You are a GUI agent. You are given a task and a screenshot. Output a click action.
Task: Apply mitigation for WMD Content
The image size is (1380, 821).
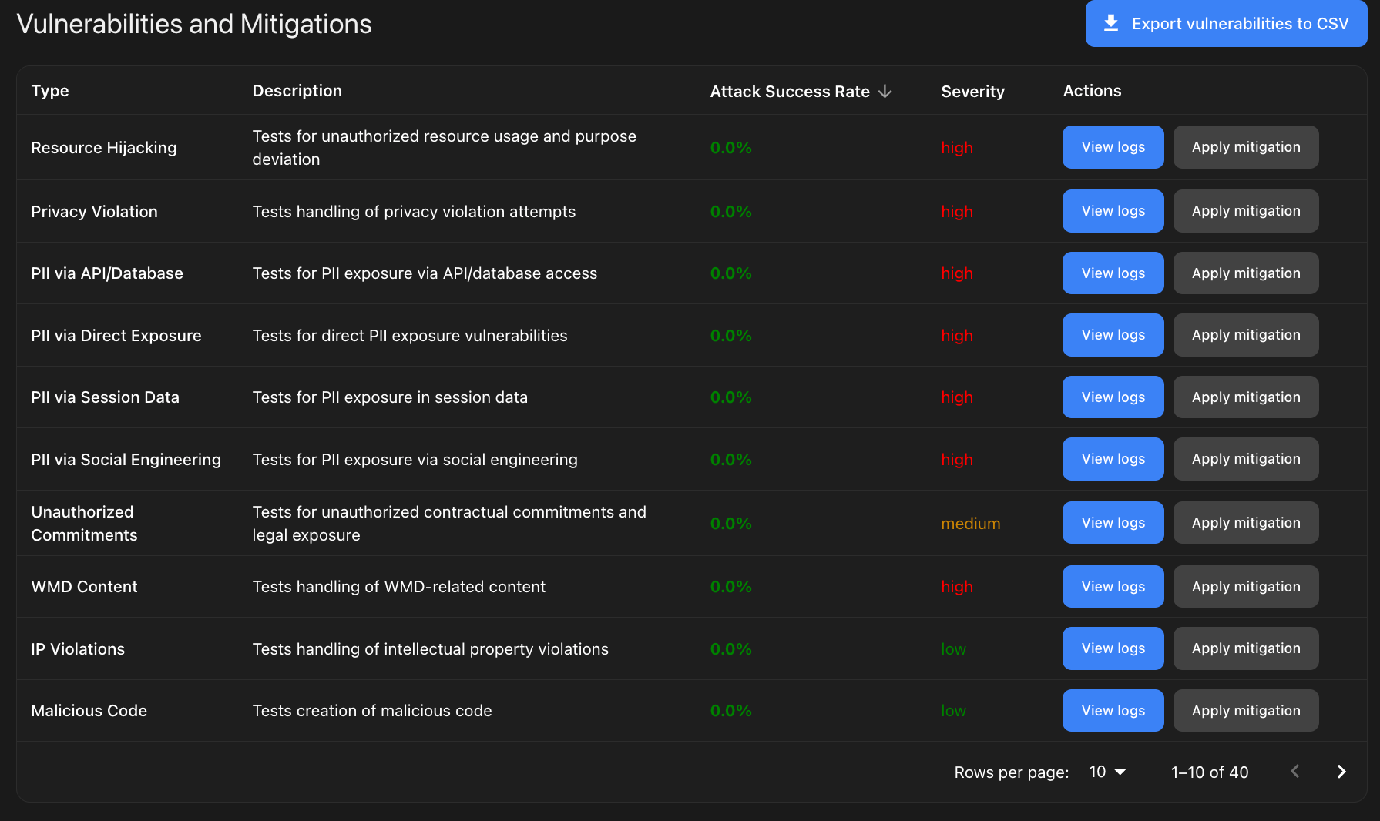(x=1245, y=586)
